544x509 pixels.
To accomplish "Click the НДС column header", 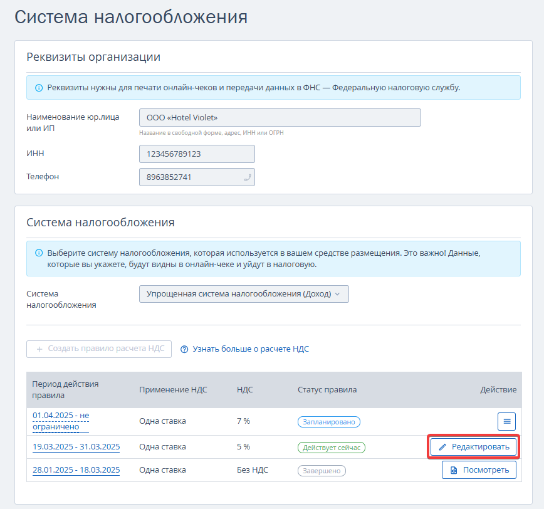I will 244,390.
